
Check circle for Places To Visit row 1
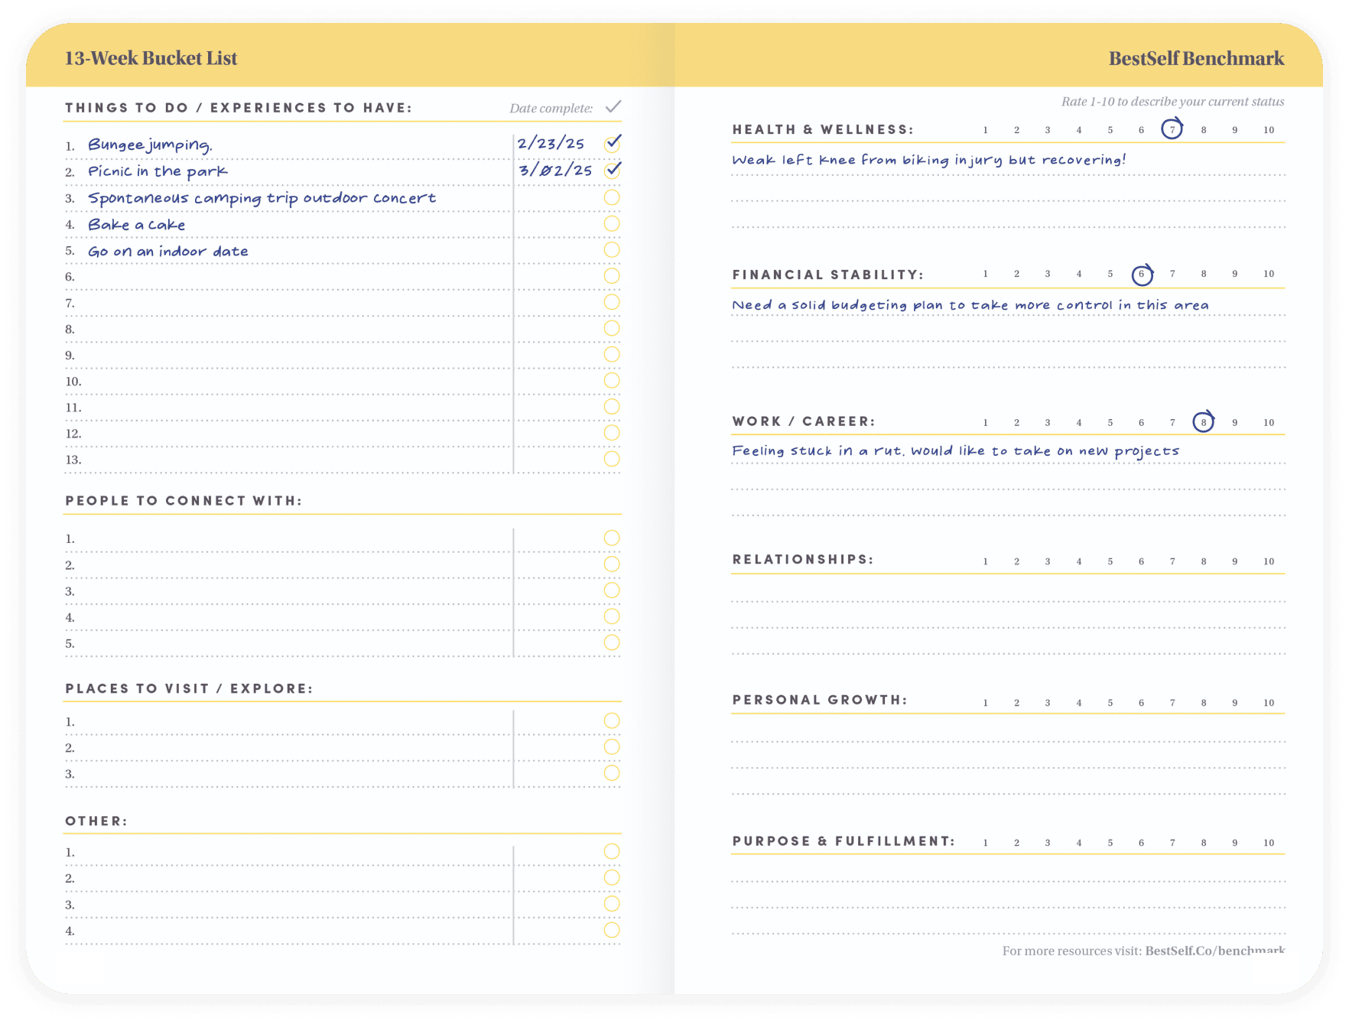pyautogui.click(x=612, y=720)
